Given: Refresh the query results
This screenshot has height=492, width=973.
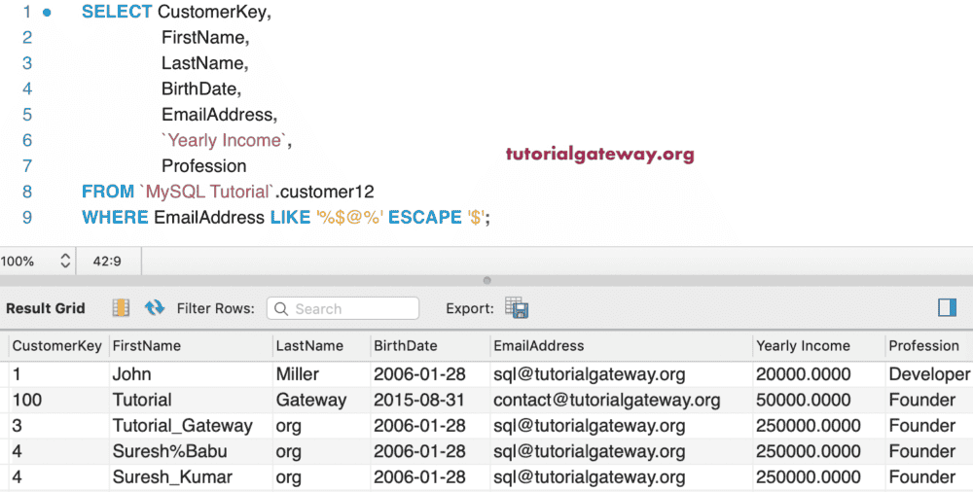Looking at the screenshot, I should point(155,308).
